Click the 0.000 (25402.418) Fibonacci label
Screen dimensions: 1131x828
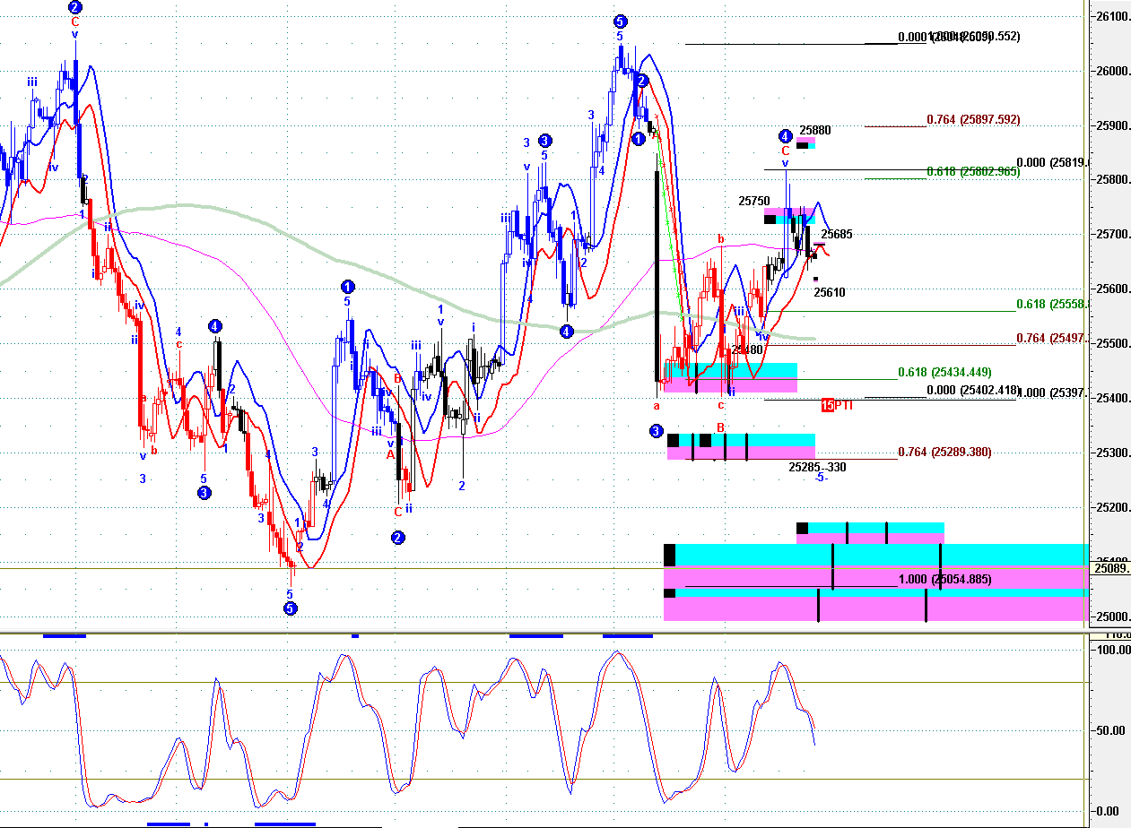(x=972, y=390)
